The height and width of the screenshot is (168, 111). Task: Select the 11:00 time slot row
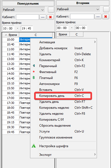pyautogui.click(x=11, y=49)
